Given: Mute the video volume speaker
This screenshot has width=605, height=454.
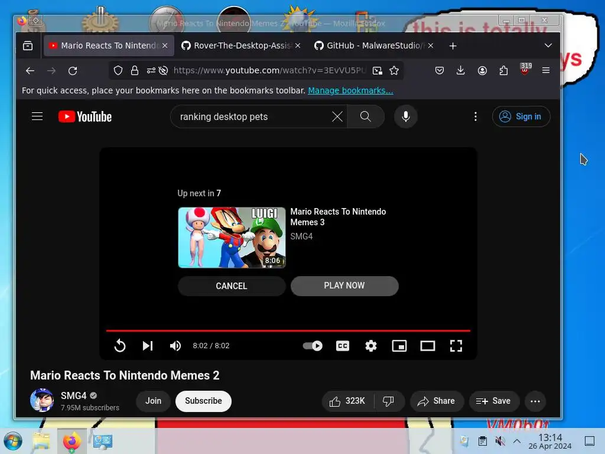Looking at the screenshot, I should click(x=175, y=345).
